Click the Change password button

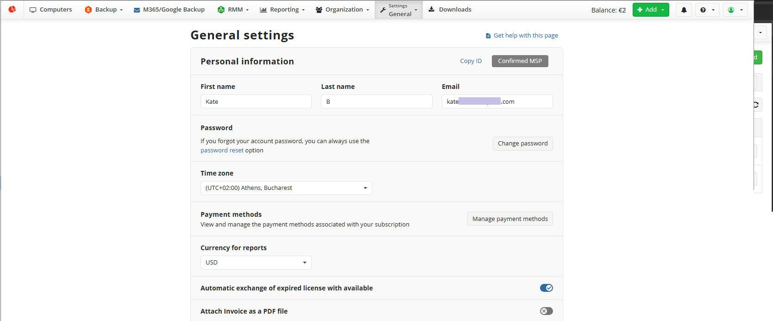point(522,144)
